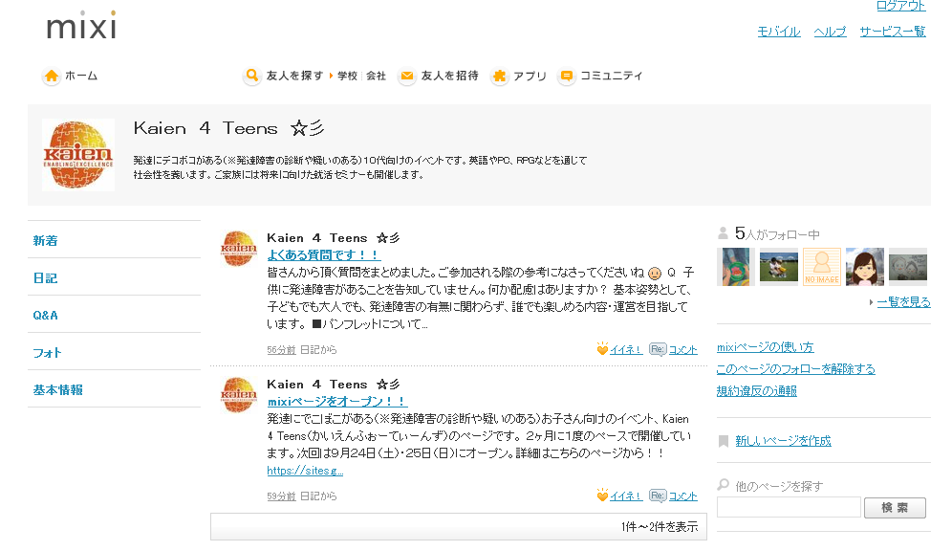
Task: Open 友人を探す in the navigation
Action: point(294,76)
